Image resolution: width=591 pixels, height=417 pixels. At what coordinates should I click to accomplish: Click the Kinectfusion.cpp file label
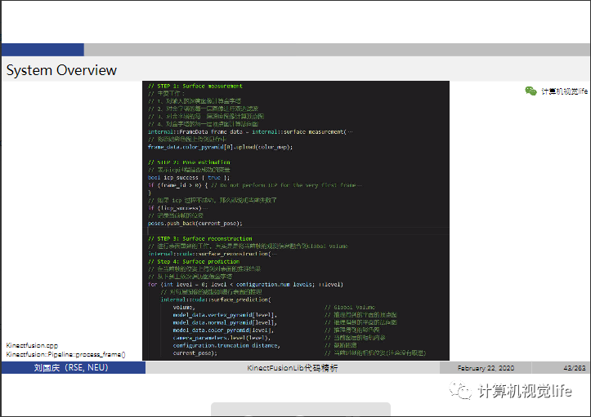click(x=32, y=345)
